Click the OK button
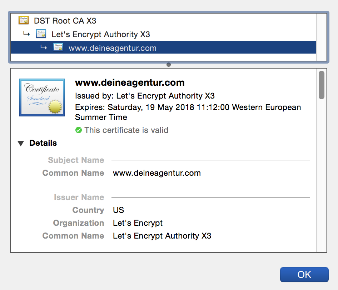Image resolution: width=338 pixels, height=290 pixels. coord(304,275)
